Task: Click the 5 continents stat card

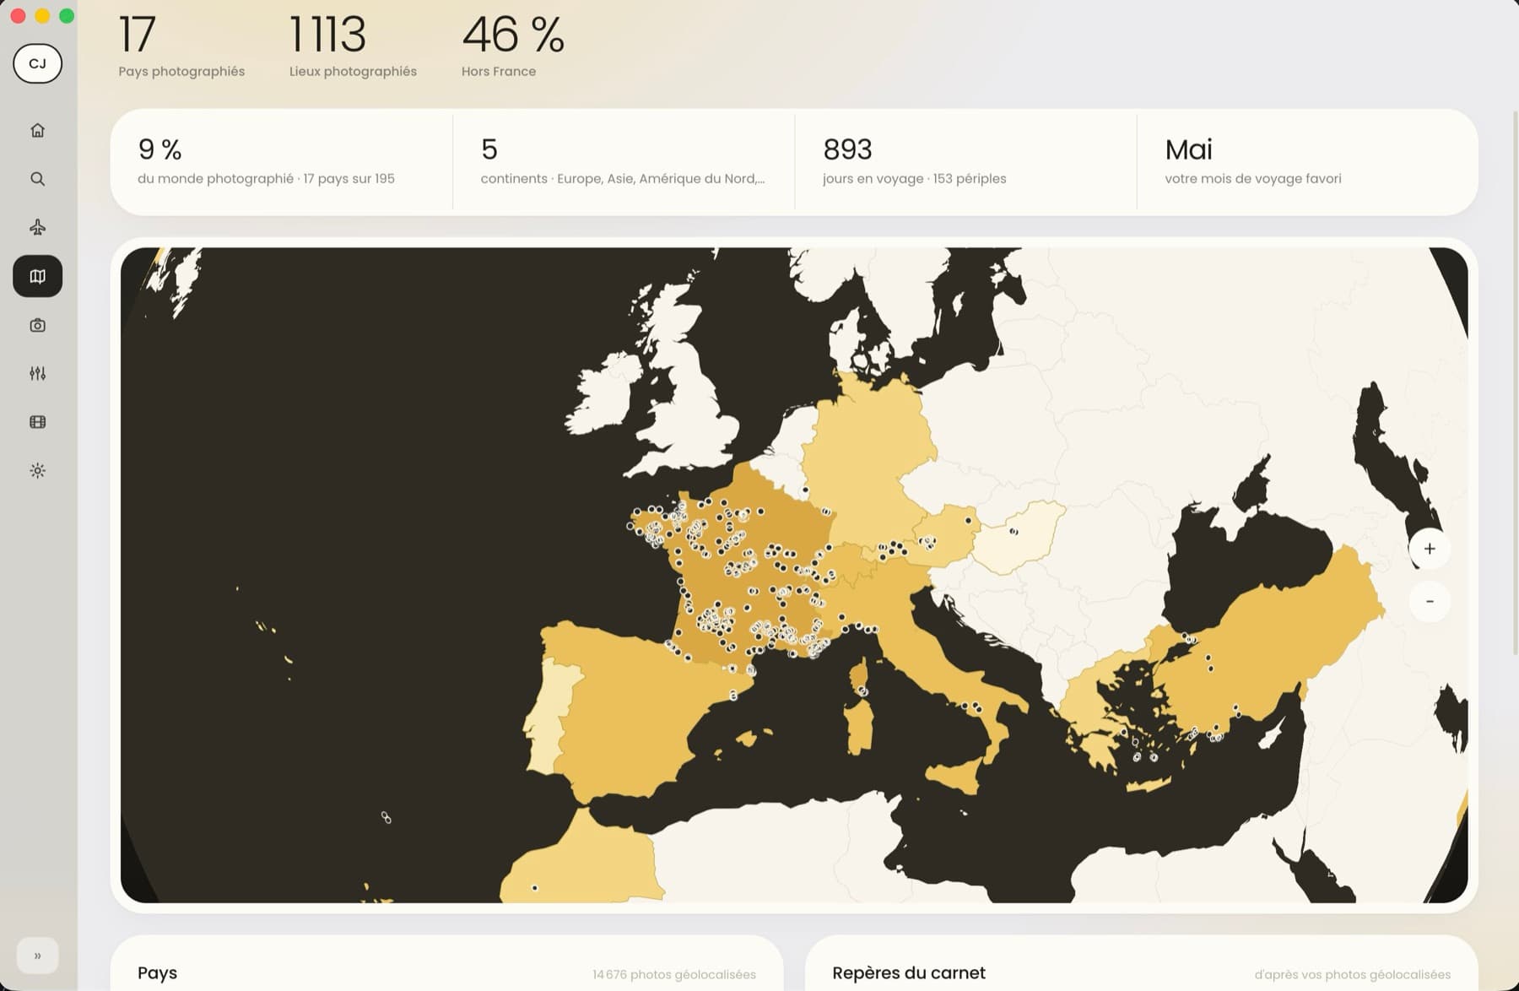Action: 624,161
